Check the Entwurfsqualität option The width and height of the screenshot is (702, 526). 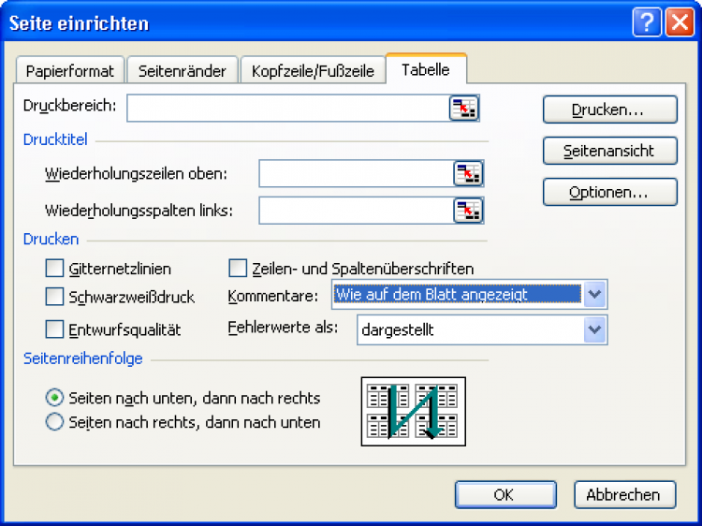[54, 329]
